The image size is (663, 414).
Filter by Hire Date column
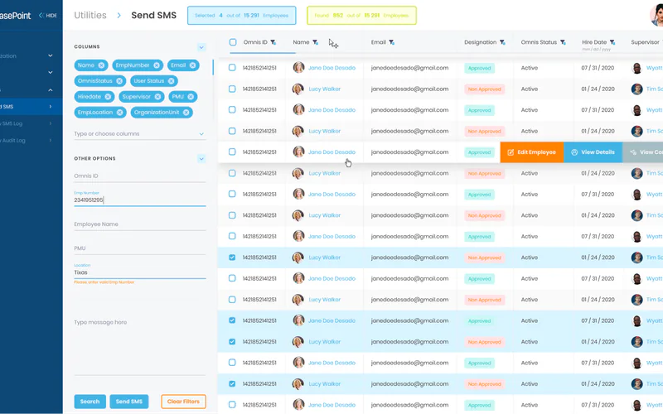point(612,42)
